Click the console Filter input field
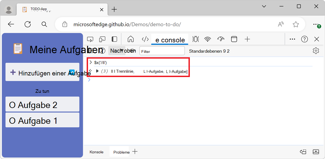325x159 pixels. (x=162, y=51)
